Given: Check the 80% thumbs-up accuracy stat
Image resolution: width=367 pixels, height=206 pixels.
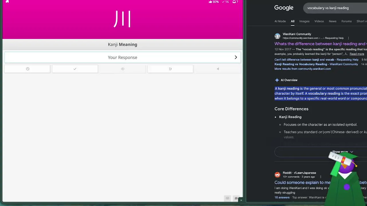Looking at the screenshot, I should (x=214, y=2).
